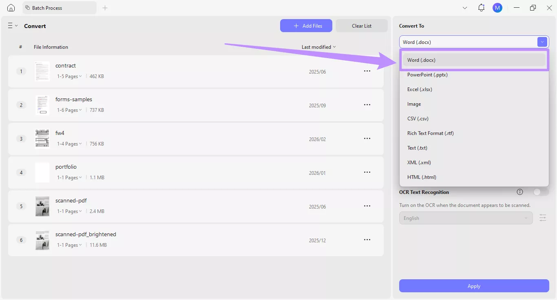
Task: Click the scanned-pdf_brightened thumbnail
Action: pos(42,240)
